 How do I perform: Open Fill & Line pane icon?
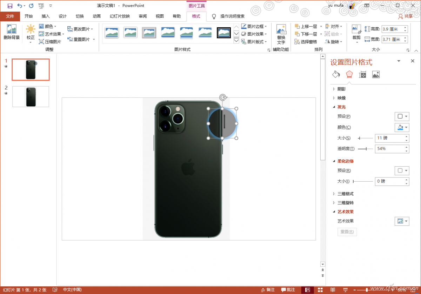pyautogui.click(x=336, y=75)
